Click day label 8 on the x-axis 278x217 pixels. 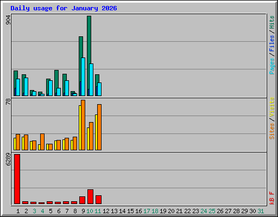point(75,211)
